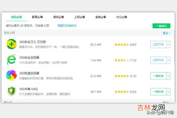Click the description 15大安全防护，安全领航
The height and width of the screenshot is (118, 177).
[43, 63]
